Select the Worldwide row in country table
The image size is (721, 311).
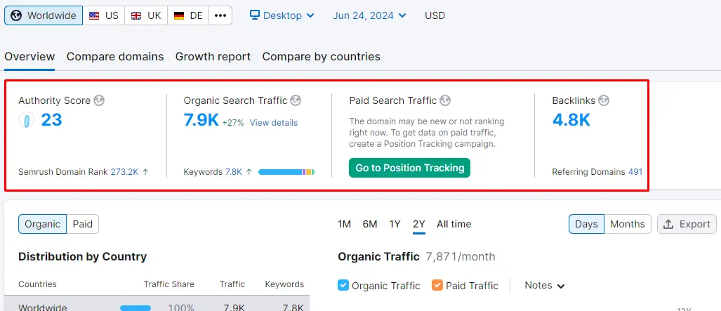click(x=157, y=304)
